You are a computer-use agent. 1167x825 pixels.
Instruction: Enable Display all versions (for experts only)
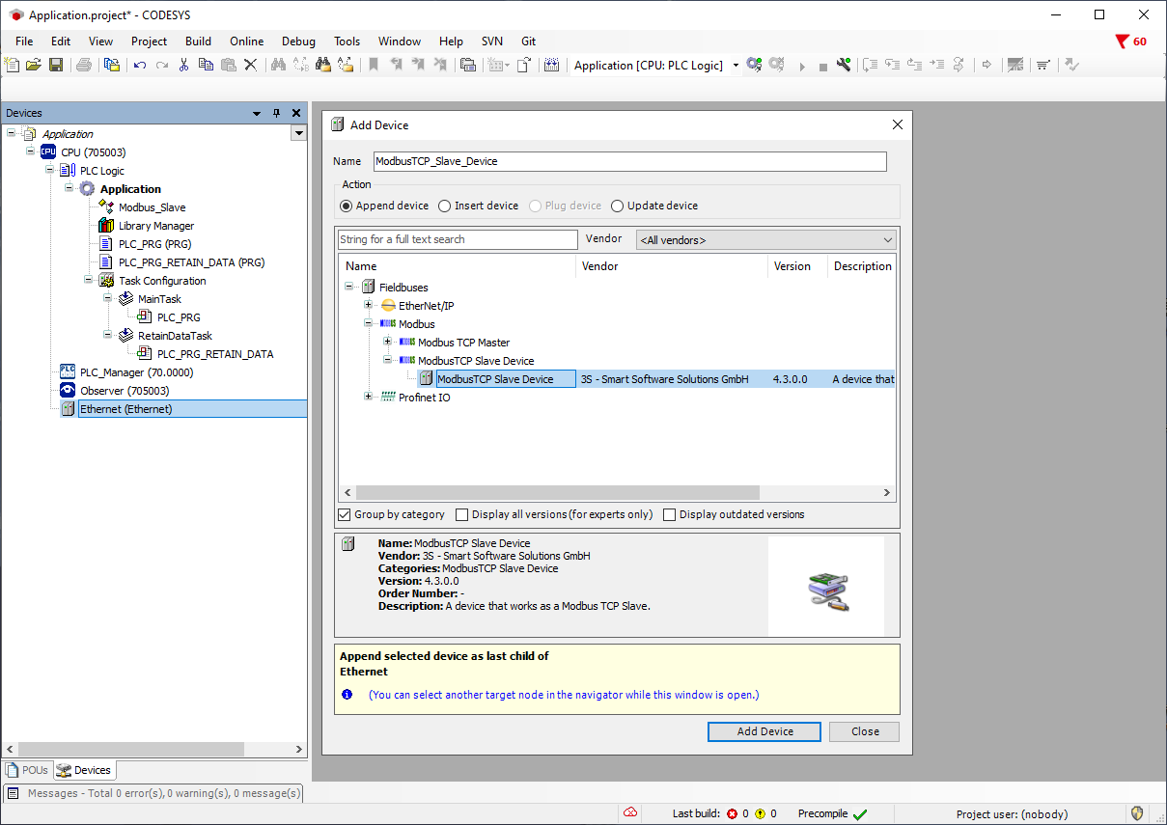pos(461,514)
